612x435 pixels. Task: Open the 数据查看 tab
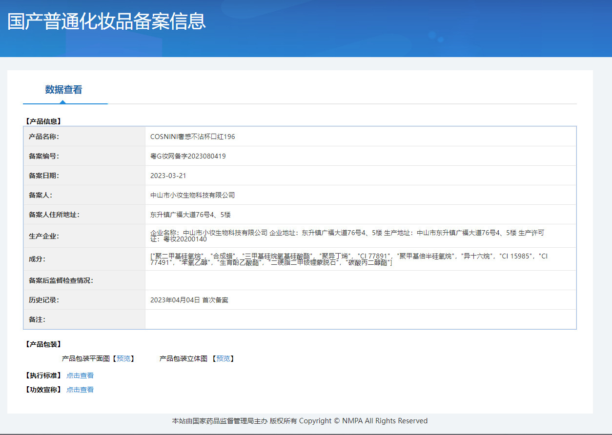[63, 90]
